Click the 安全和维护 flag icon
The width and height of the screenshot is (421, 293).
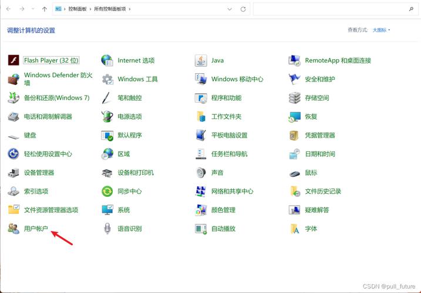[x=295, y=79]
